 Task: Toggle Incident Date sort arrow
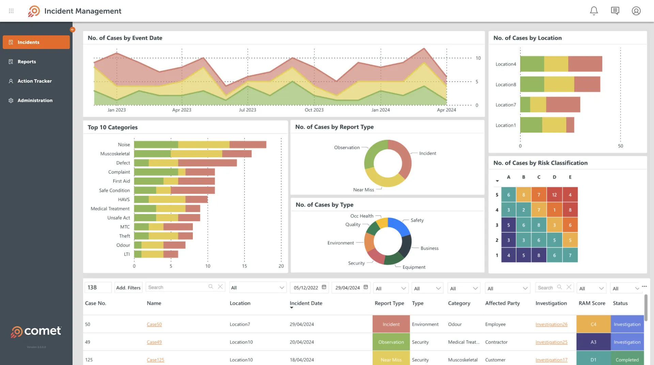tap(292, 308)
